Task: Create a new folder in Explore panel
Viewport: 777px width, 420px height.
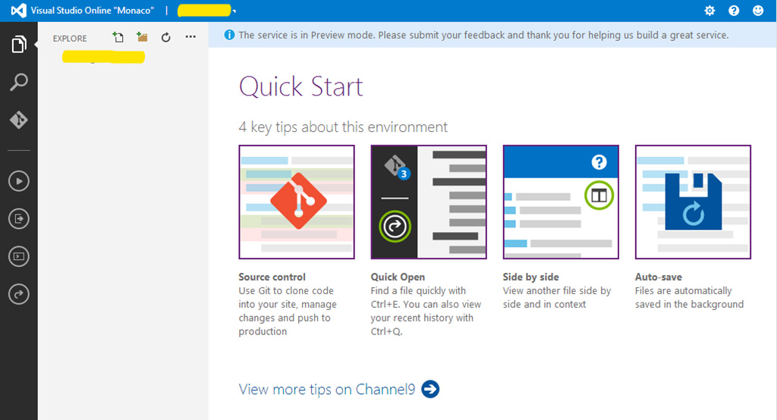Action: (142, 37)
